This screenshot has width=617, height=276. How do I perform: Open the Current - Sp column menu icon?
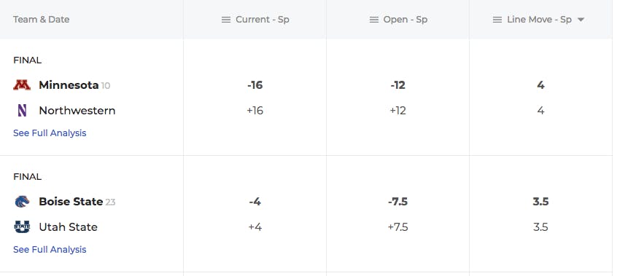point(226,20)
